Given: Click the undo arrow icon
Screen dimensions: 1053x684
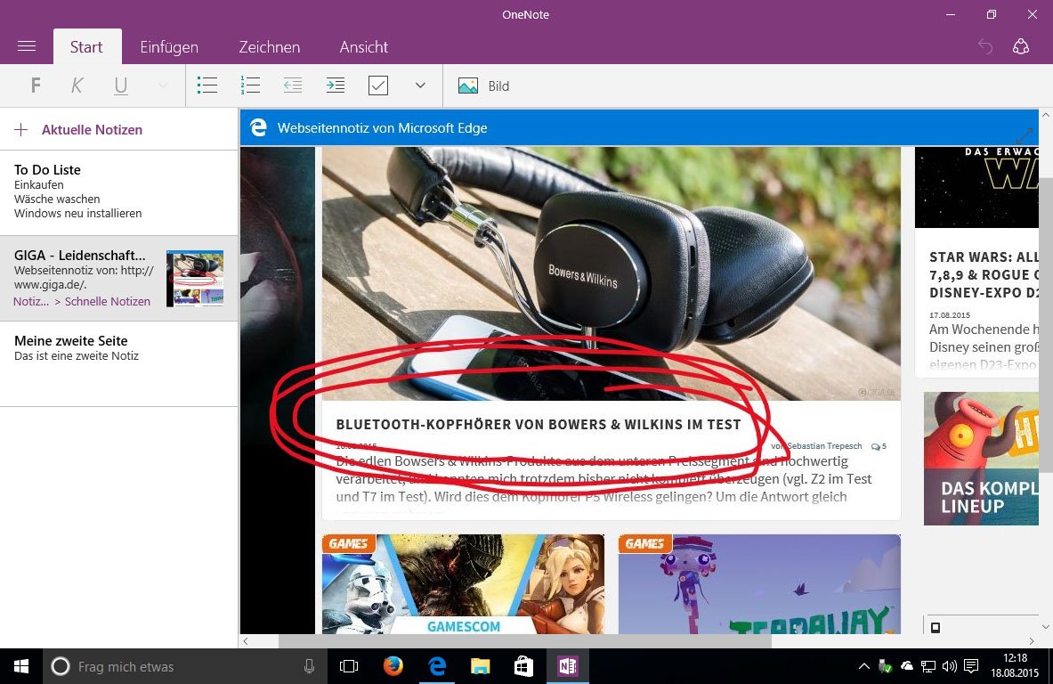Looking at the screenshot, I should click(x=985, y=46).
